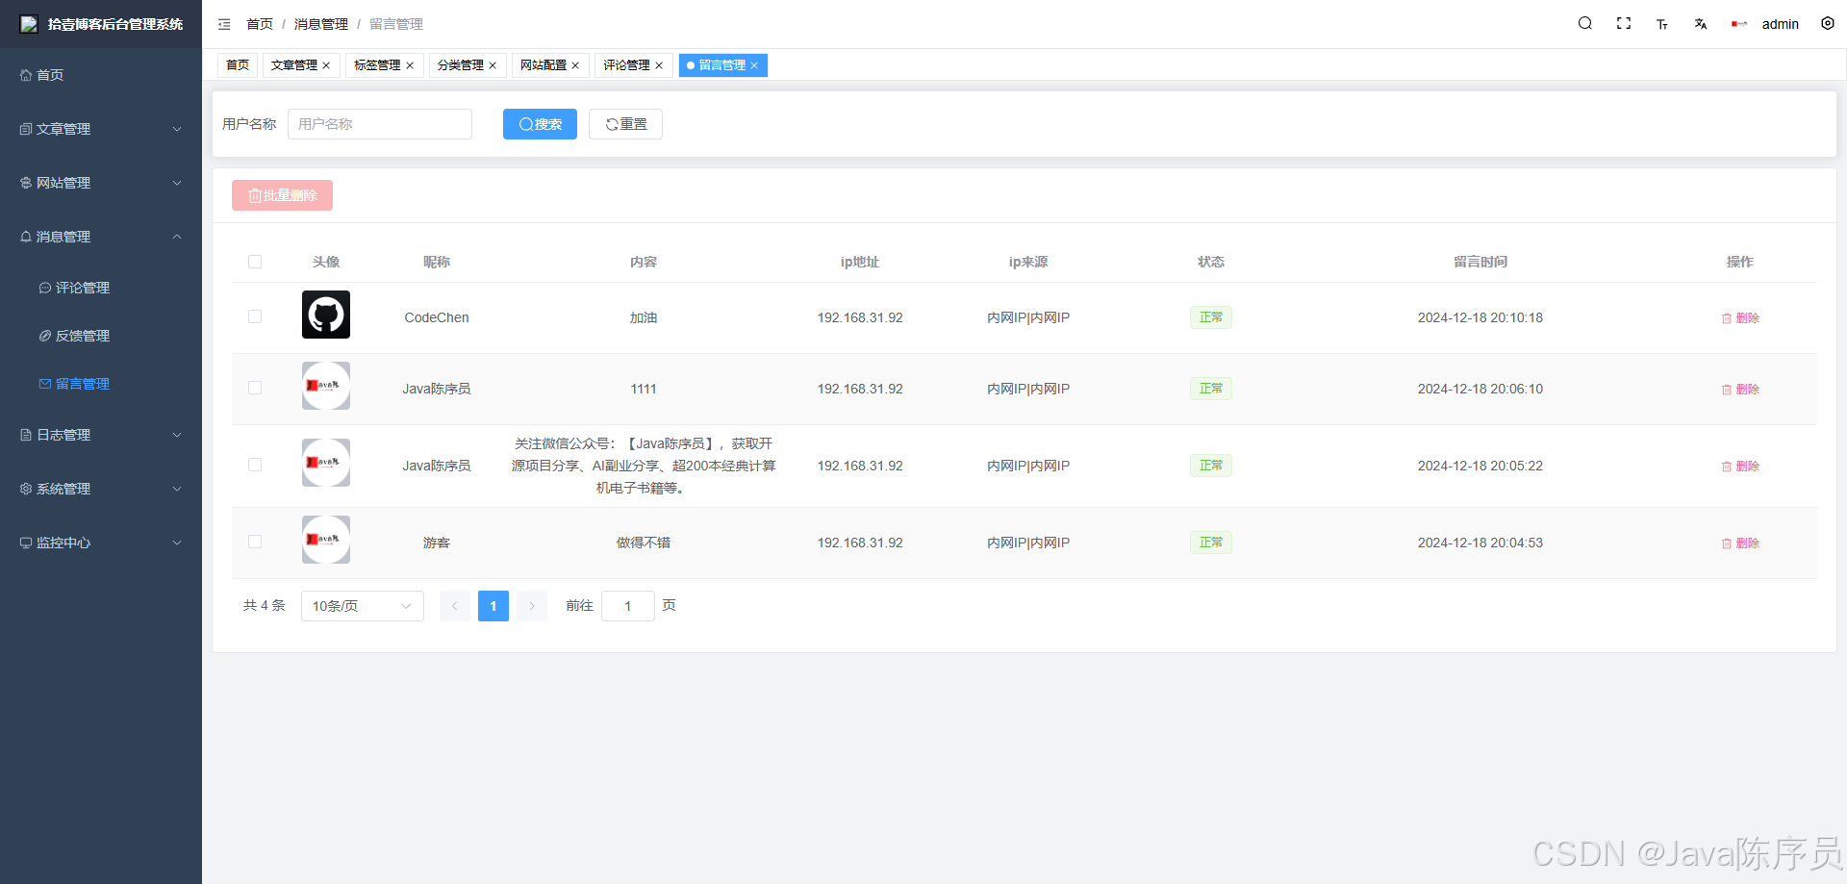
Task: Go to the previous page arrow
Action: pyautogui.click(x=455, y=606)
